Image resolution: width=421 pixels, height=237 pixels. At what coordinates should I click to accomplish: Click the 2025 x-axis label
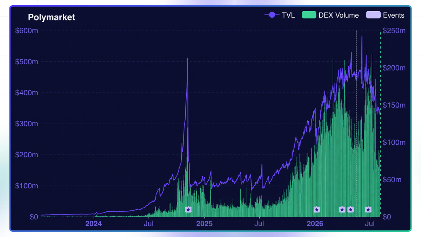pyautogui.click(x=204, y=224)
